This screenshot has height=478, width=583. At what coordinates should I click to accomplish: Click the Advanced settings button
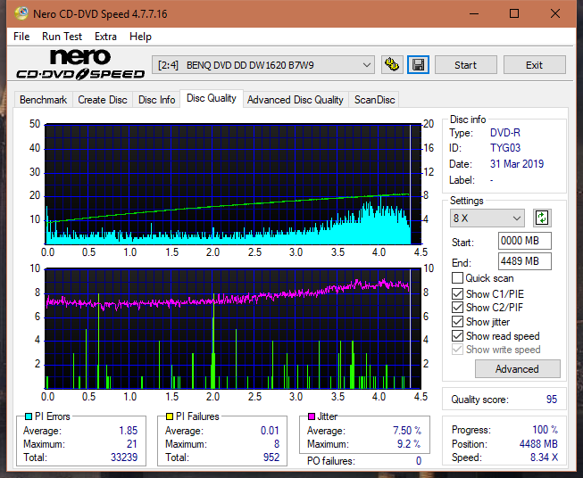click(517, 369)
